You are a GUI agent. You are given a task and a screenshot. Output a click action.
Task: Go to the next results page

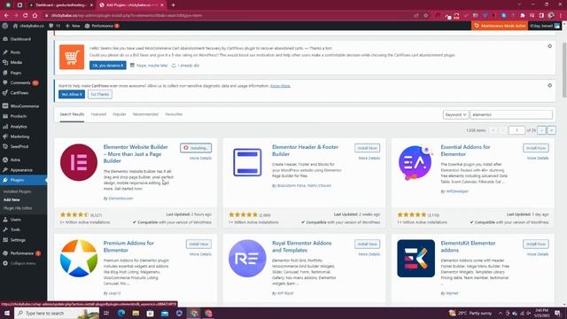coord(541,130)
